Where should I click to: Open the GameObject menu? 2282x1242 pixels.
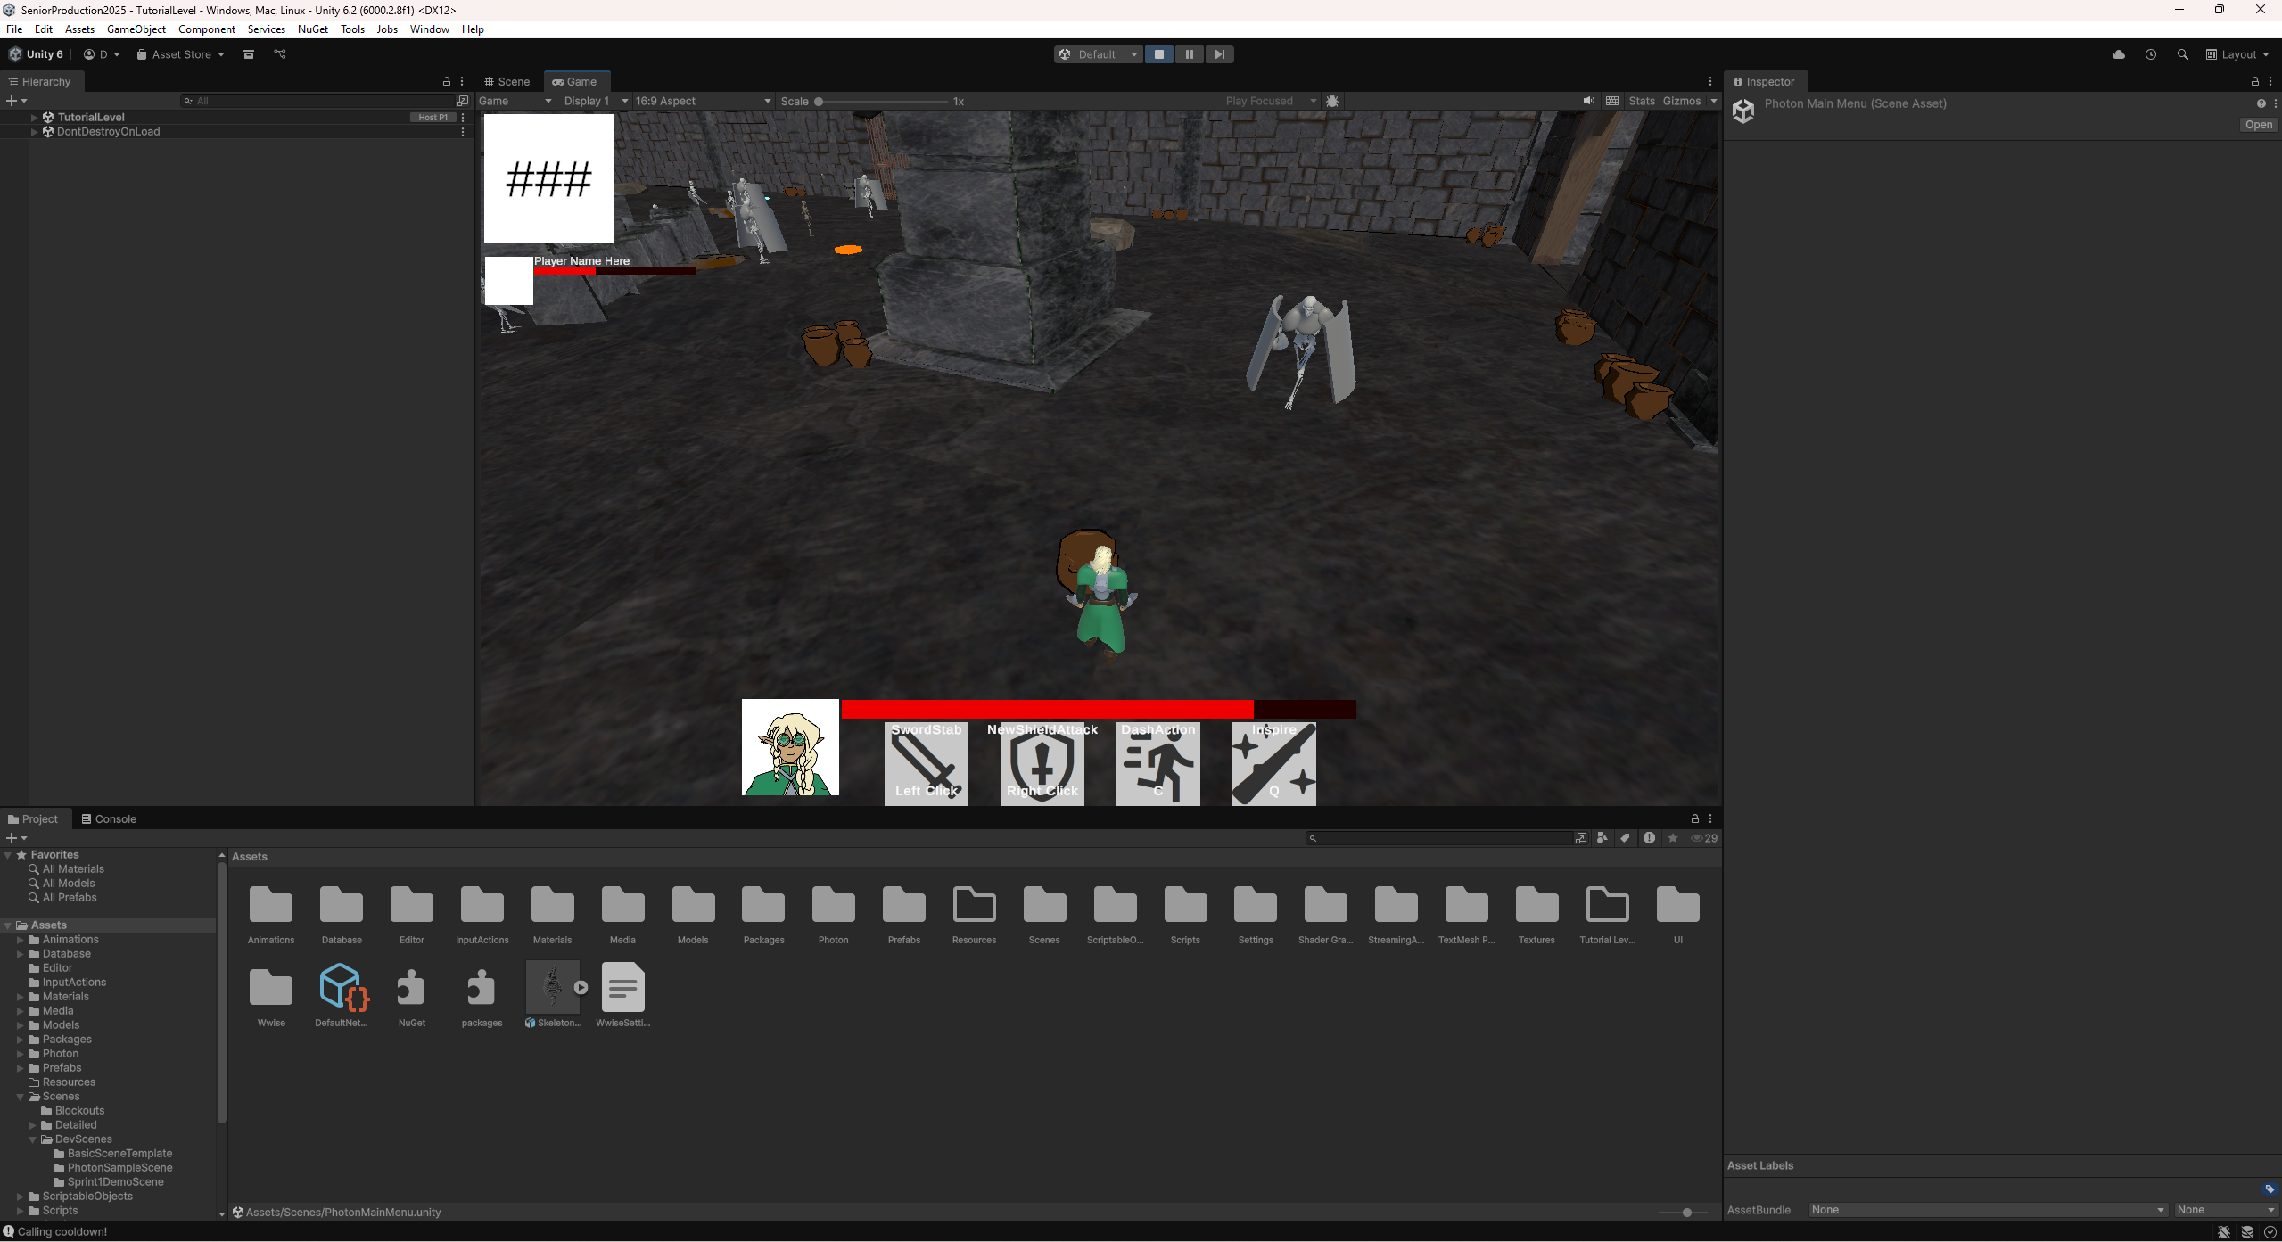[x=136, y=29]
